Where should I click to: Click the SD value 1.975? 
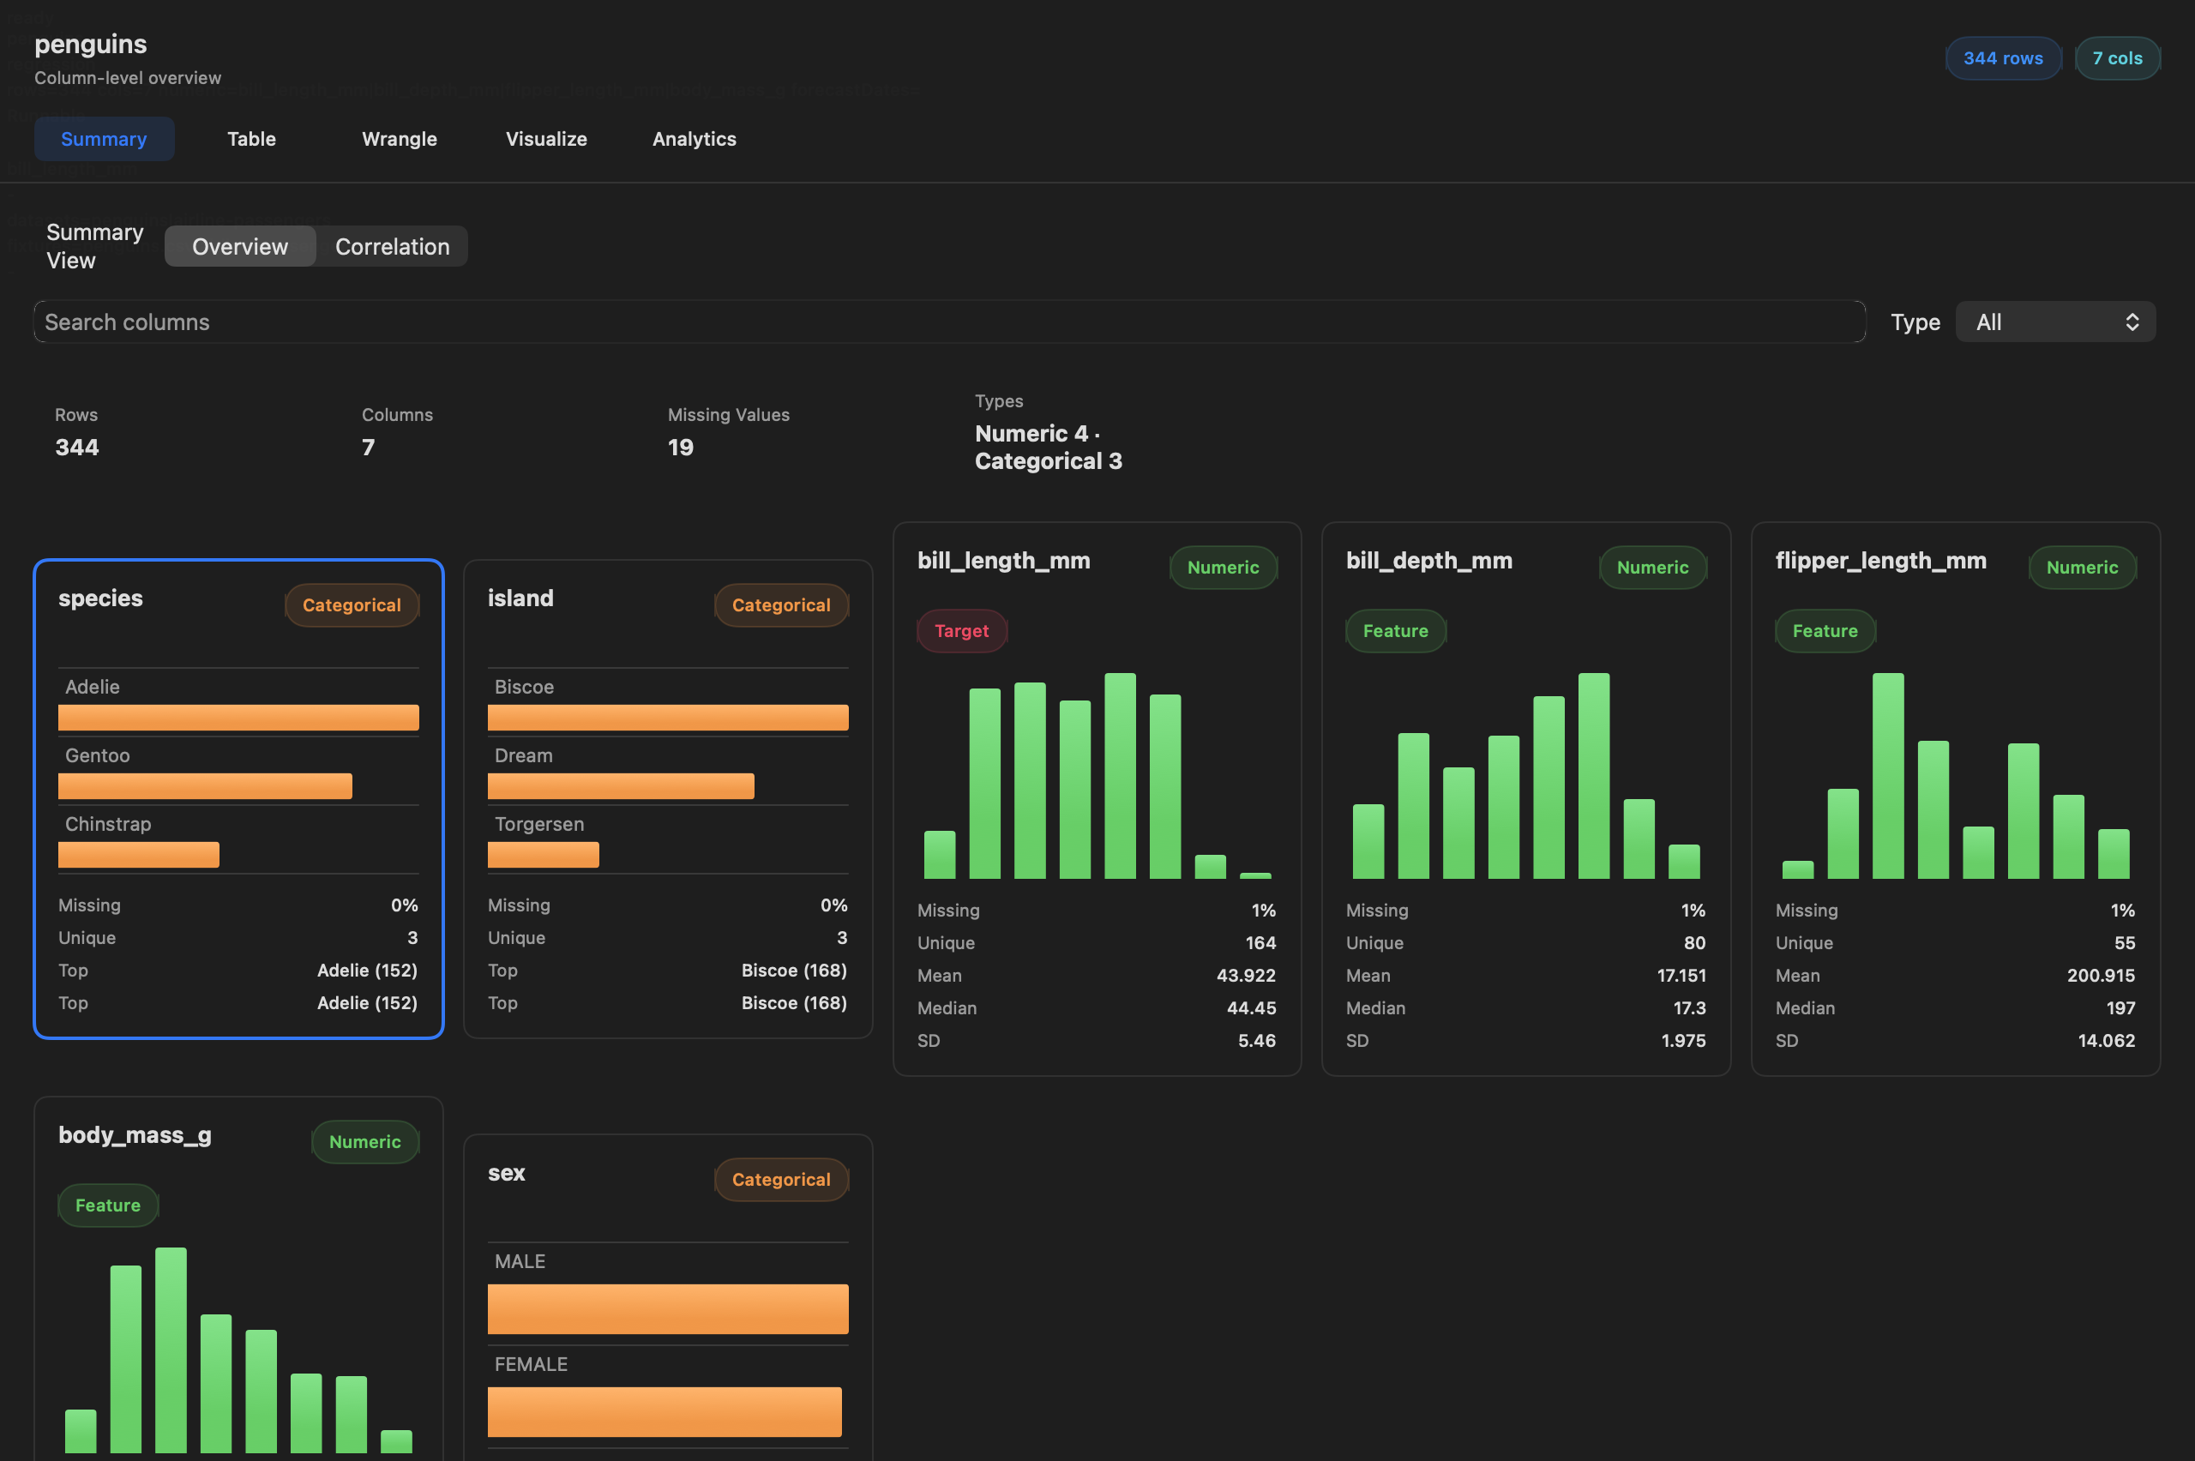(1682, 1041)
